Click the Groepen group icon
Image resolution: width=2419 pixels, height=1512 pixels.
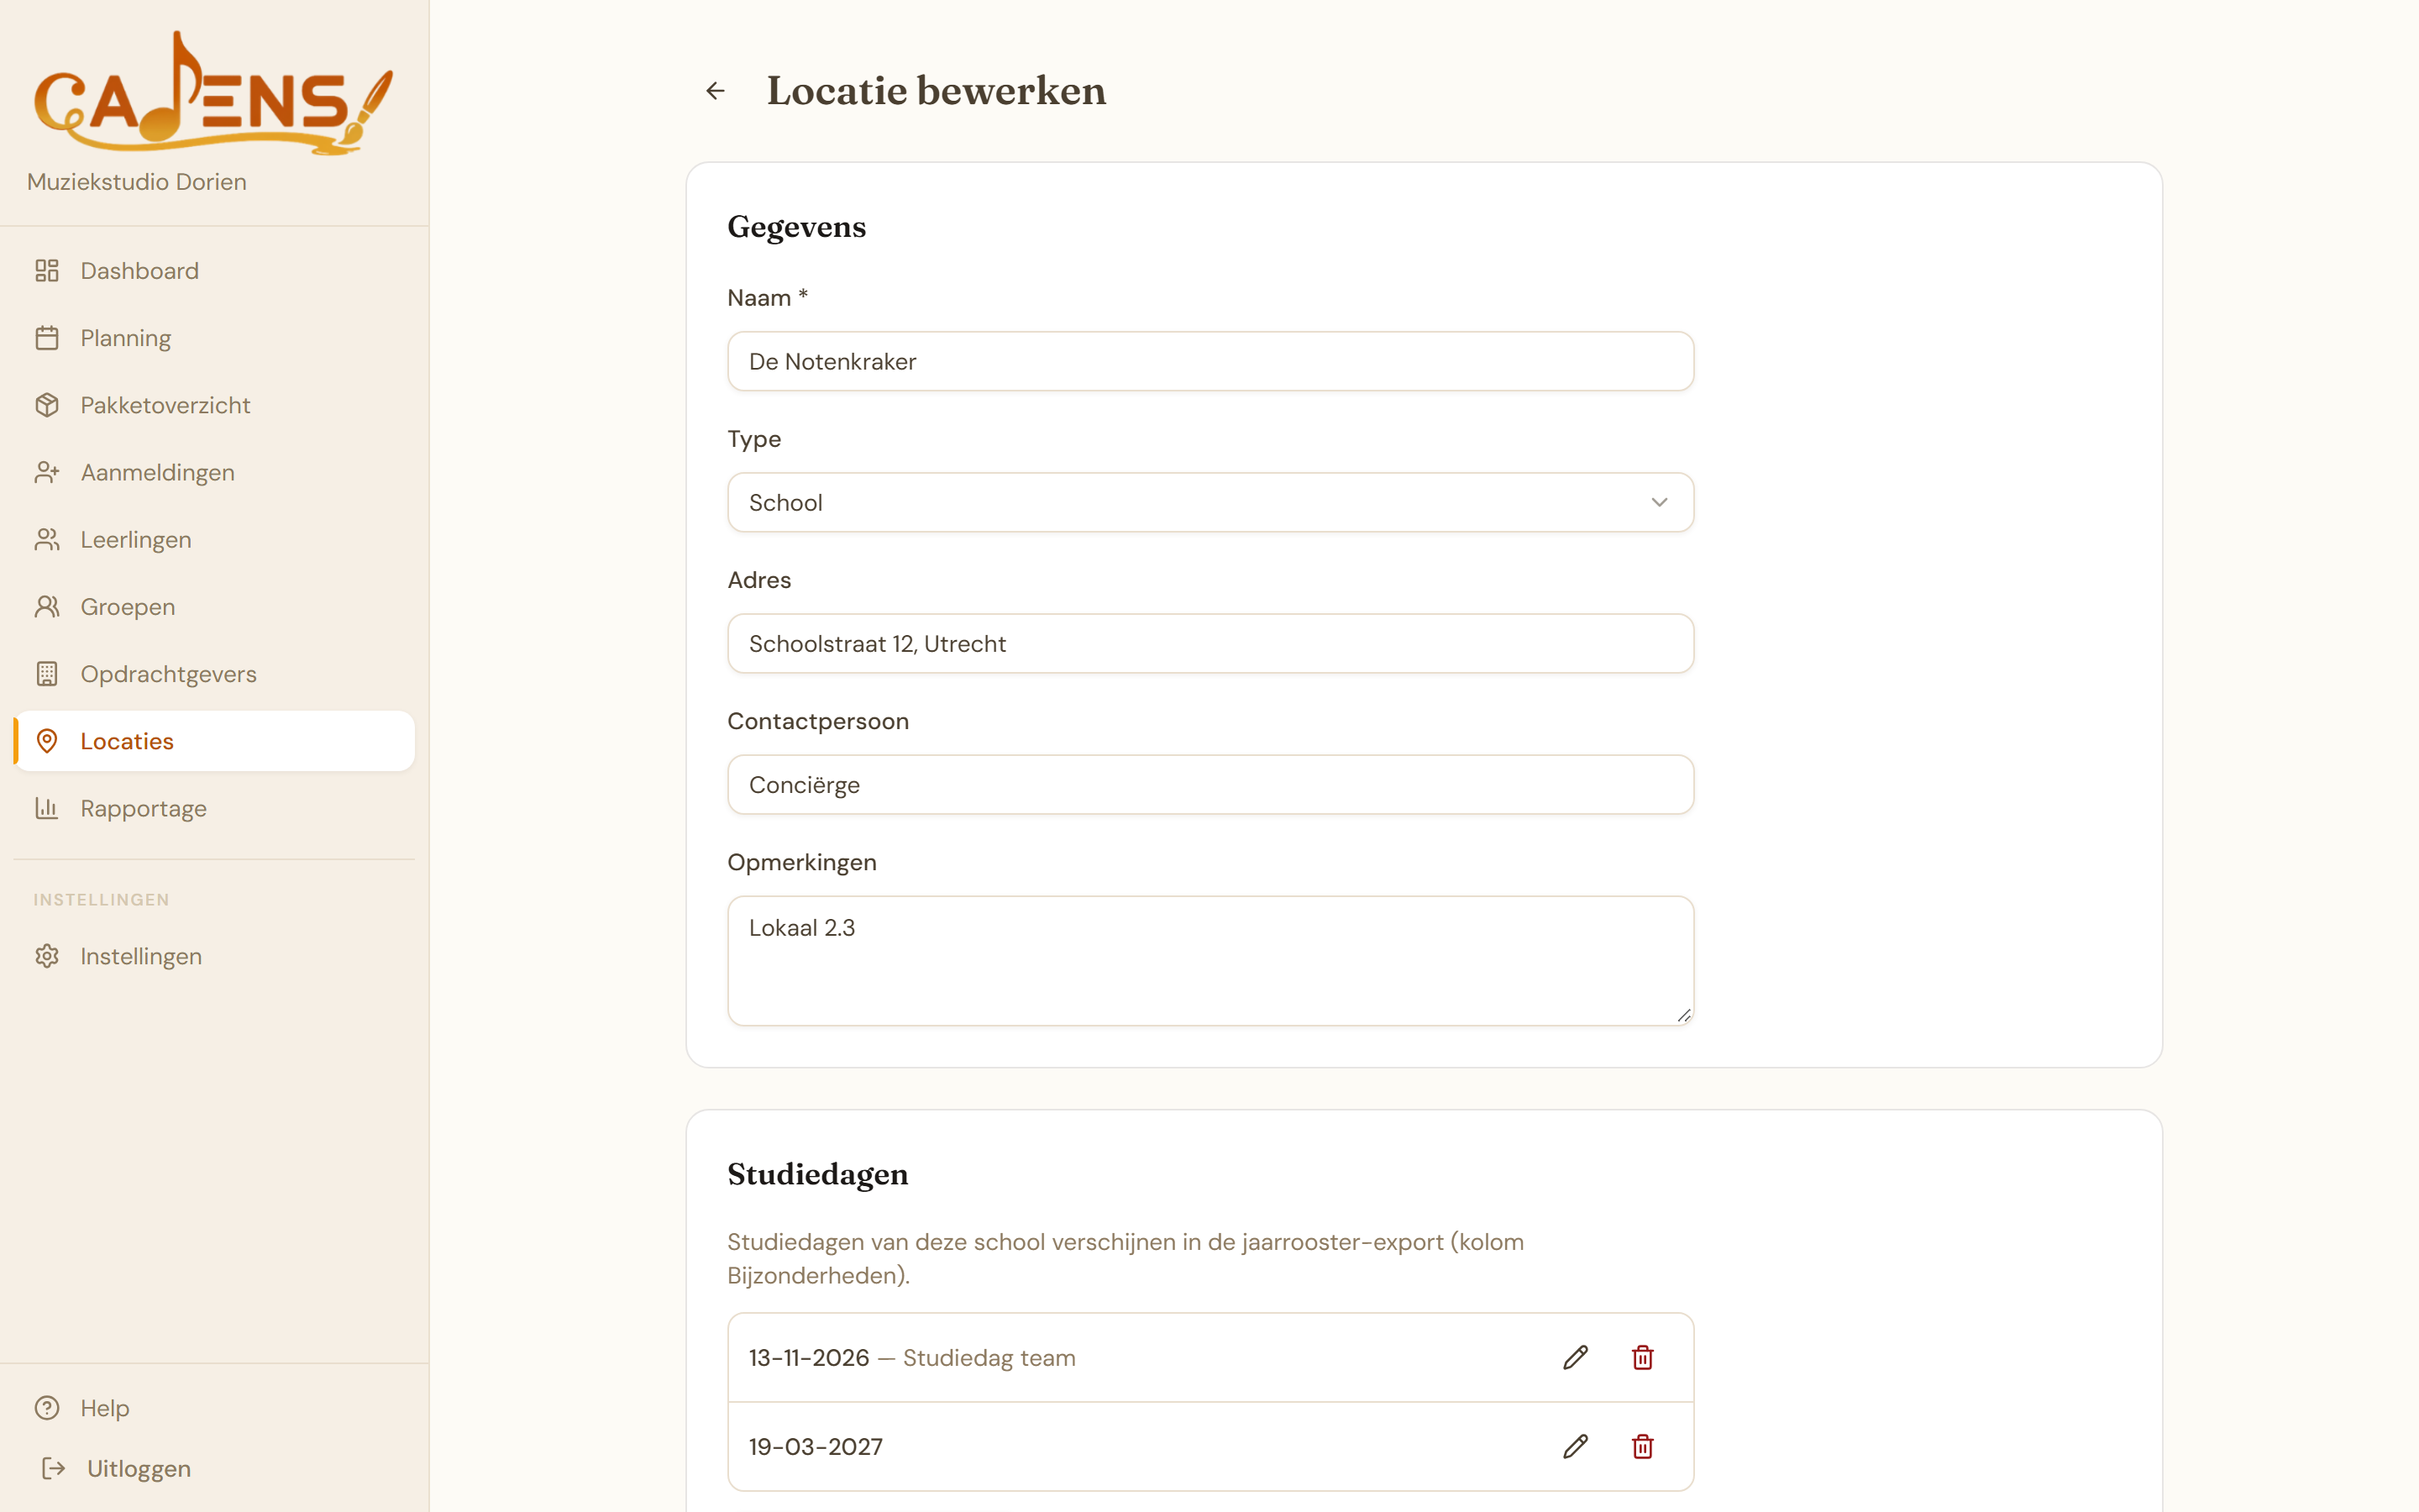47,607
